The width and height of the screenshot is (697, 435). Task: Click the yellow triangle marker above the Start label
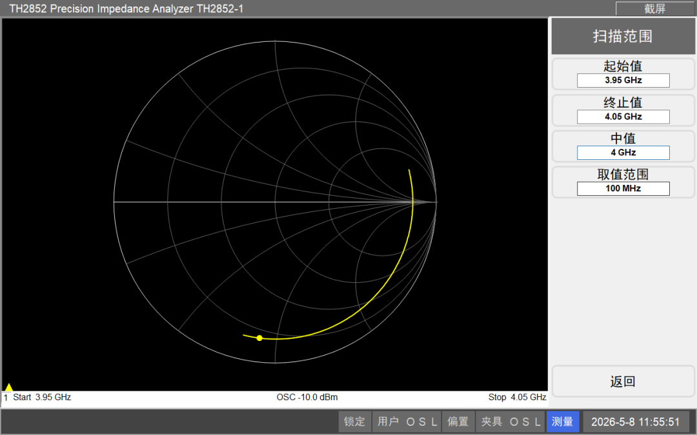click(x=8, y=387)
